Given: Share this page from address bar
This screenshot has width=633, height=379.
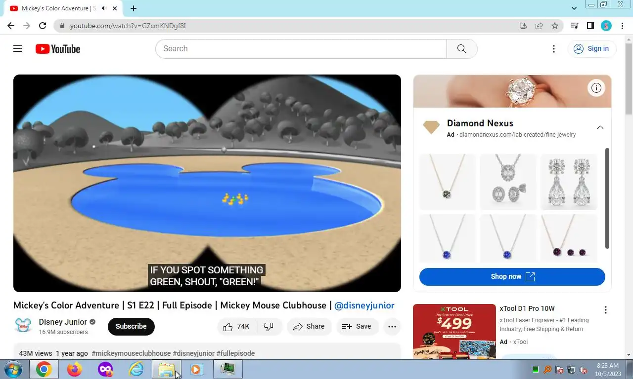Looking at the screenshot, I should (539, 26).
